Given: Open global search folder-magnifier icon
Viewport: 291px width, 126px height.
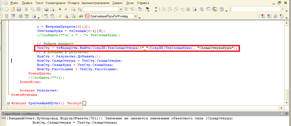Looking at the screenshot, I should (73, 9).
